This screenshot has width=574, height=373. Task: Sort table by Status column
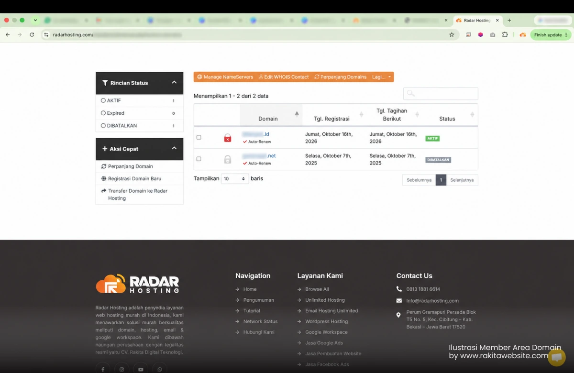tap(450, 115)
